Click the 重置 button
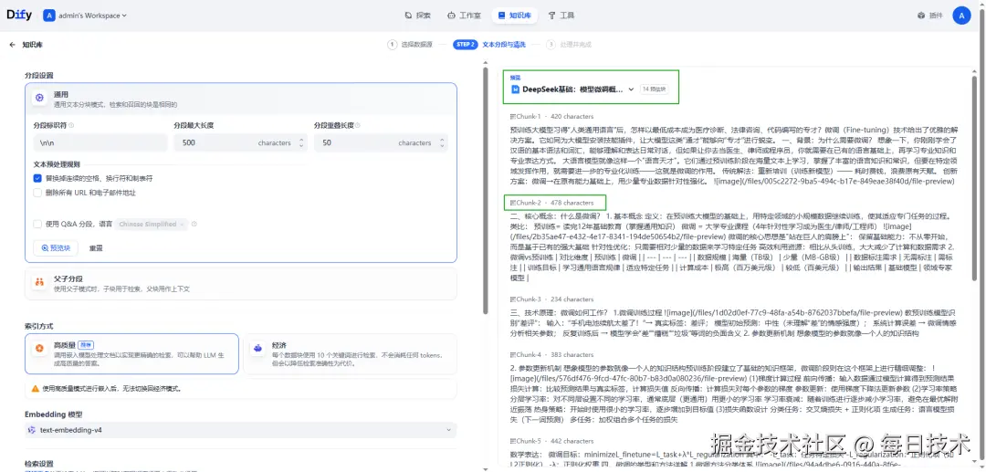The height and width of the screenshot is (472, 986). pos(96,247)
